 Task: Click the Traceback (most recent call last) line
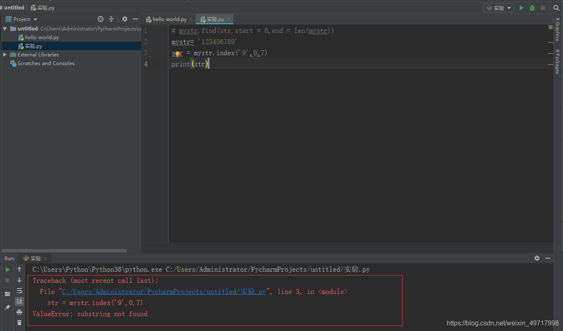coord(95,280)
